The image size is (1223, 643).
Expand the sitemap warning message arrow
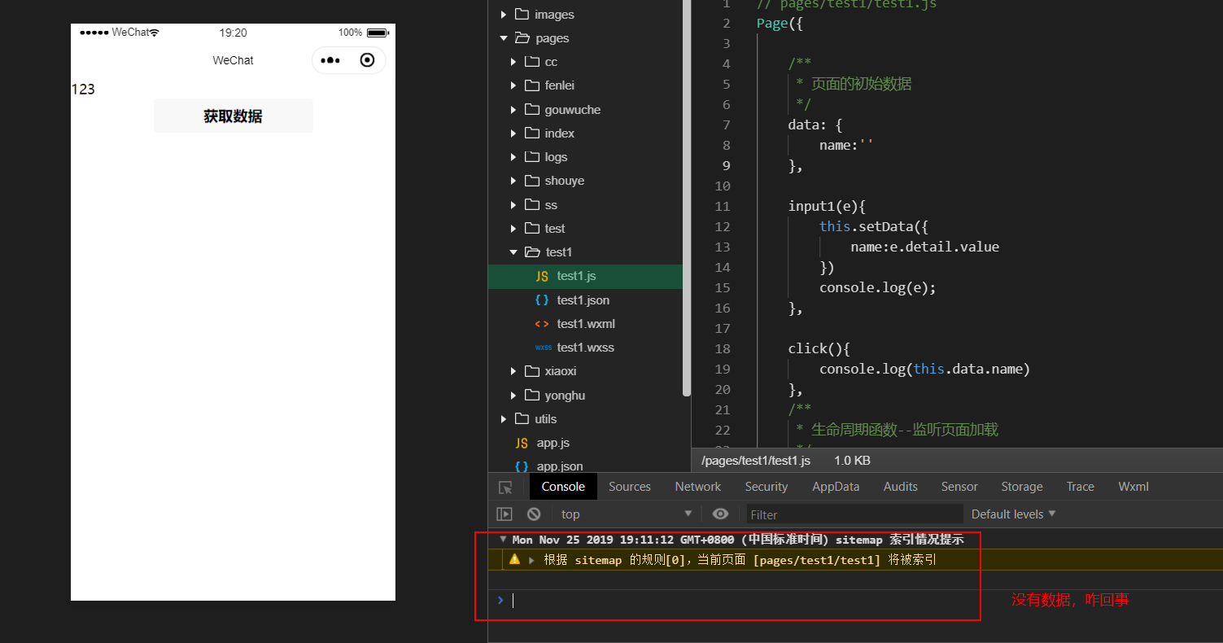click(x=532, y=560)
